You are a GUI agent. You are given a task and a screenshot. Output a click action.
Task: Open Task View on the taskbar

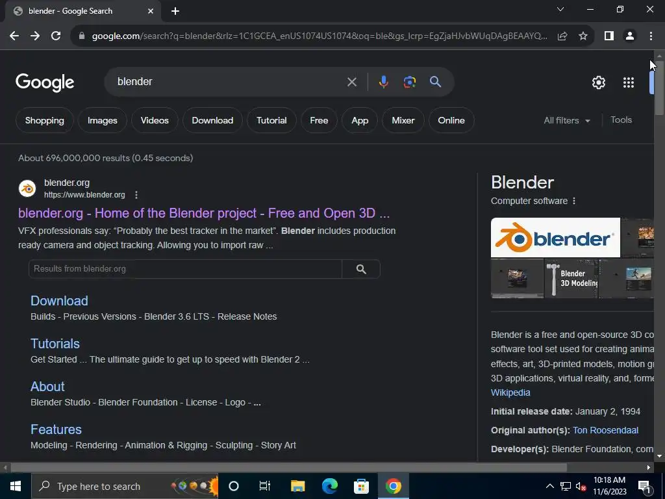pyautogui.click(x=265, y=486)
